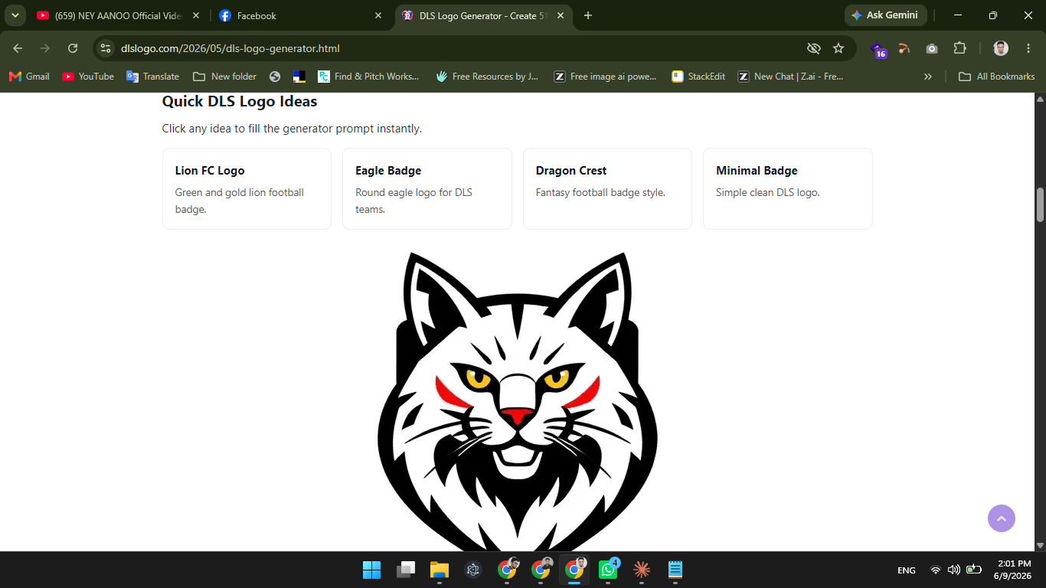1046x588 pixels.
Task: Switch to the Facebook tab
Action: tap(301, 15)
